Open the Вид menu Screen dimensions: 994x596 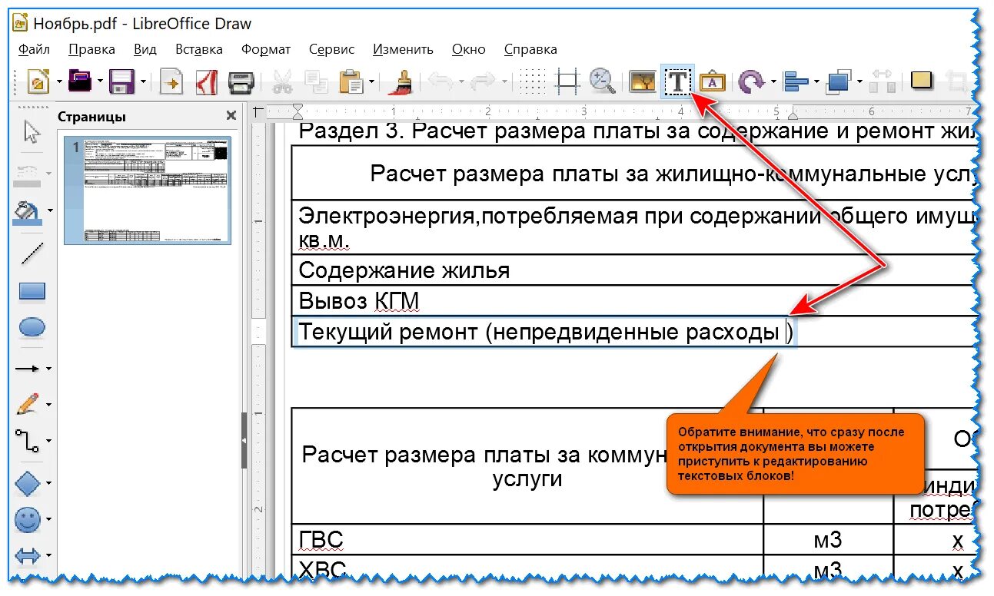click(145, 49)
